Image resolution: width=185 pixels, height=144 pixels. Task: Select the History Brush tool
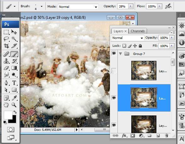tap(14, 61)
